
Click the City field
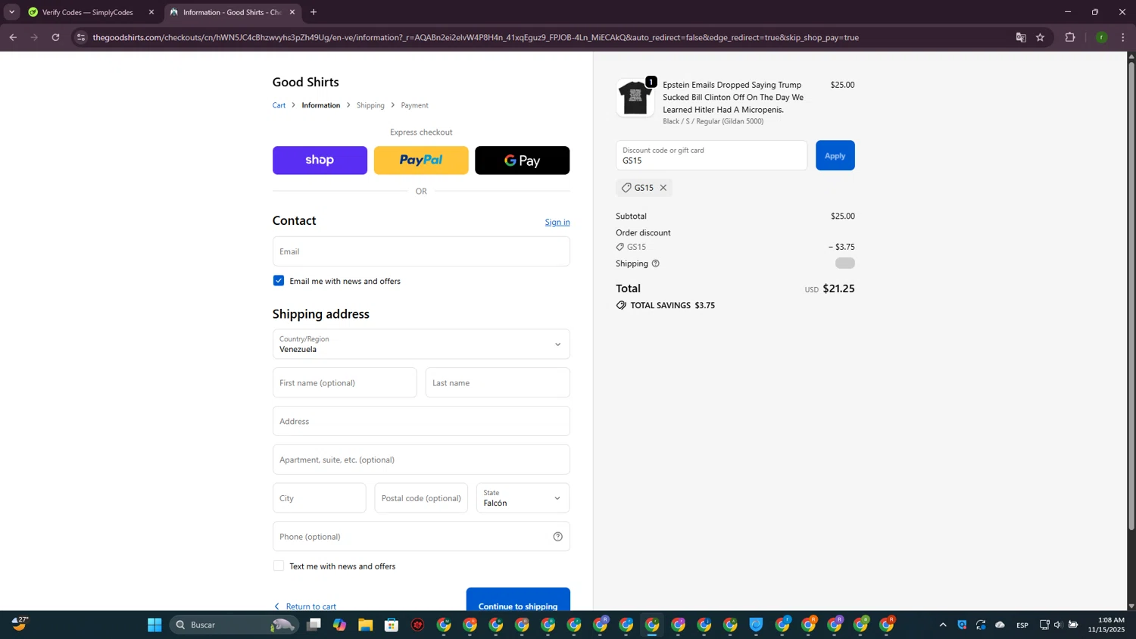319,498
